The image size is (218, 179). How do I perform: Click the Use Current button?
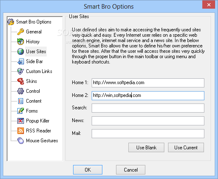(186, 148)
